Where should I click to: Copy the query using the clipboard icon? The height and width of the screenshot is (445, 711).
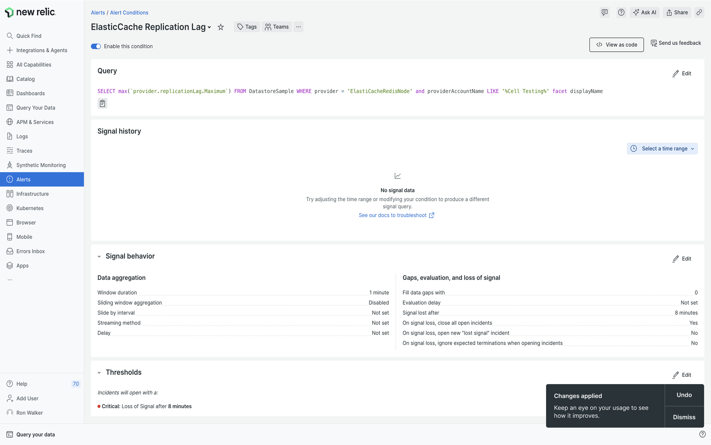(102, 103)
